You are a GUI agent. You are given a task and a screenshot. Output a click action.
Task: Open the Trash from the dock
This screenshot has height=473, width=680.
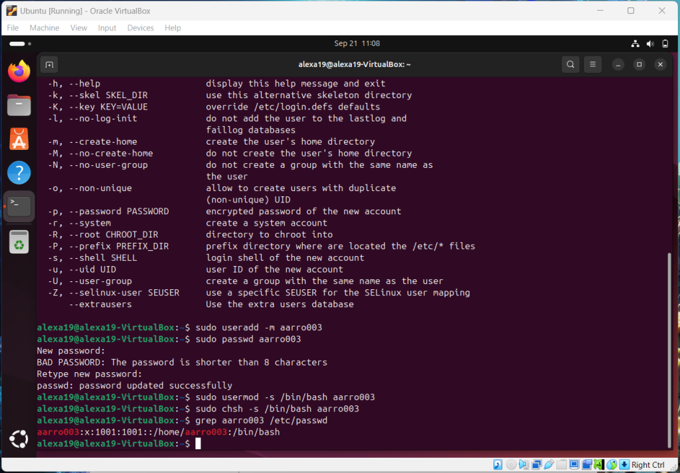[19, 242]
